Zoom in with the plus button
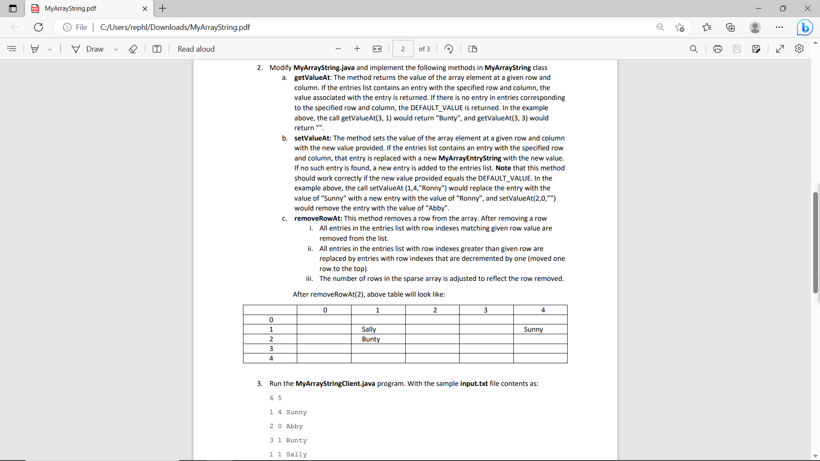Viewport: 820px width, 461px height. pyautogui.click(x=357, y=49)
